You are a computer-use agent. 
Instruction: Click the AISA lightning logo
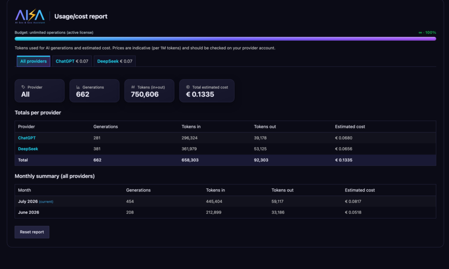30,16
